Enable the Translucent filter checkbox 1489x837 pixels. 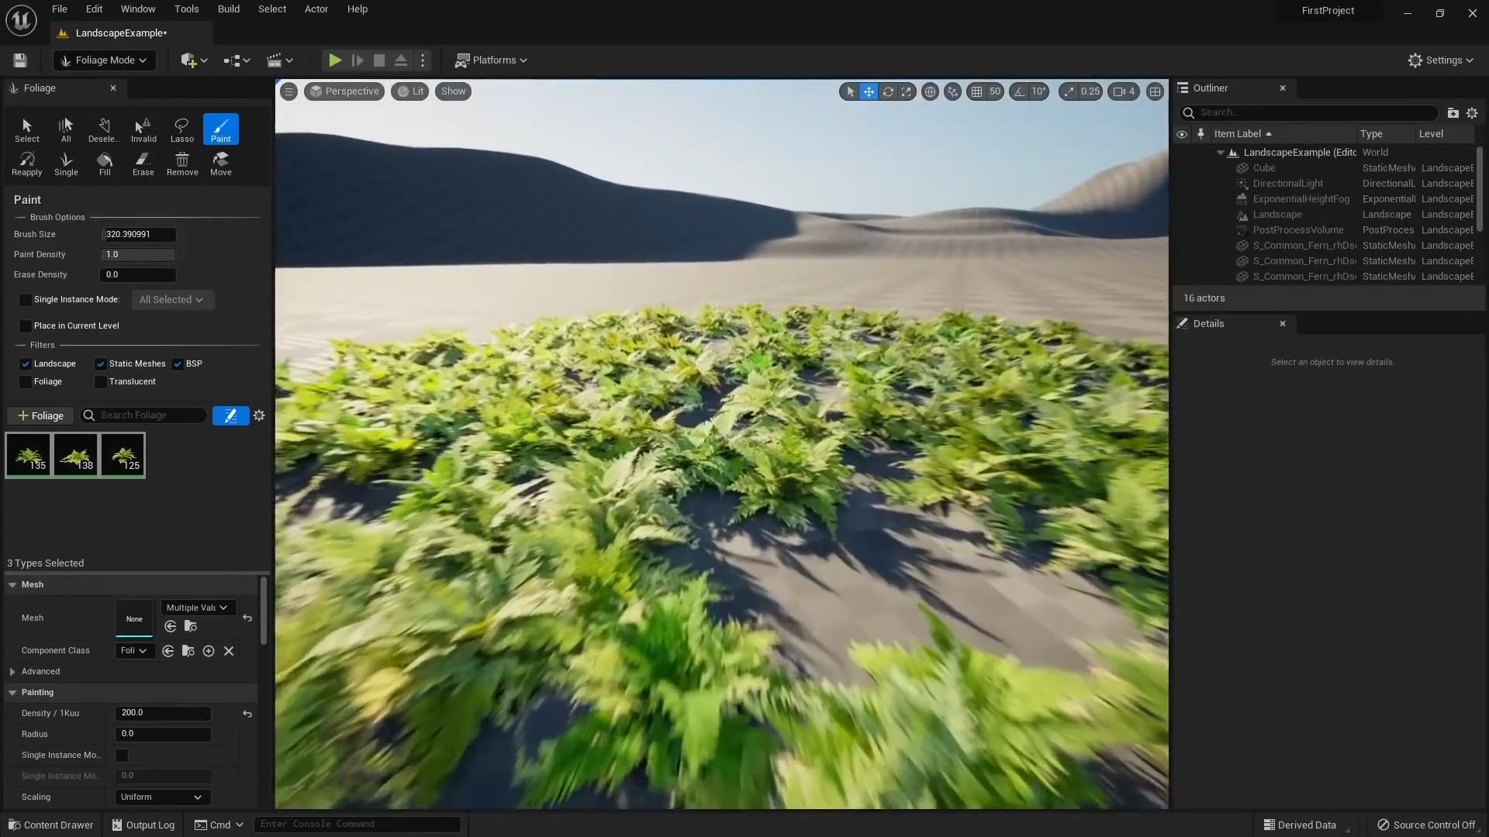[101, 382]
